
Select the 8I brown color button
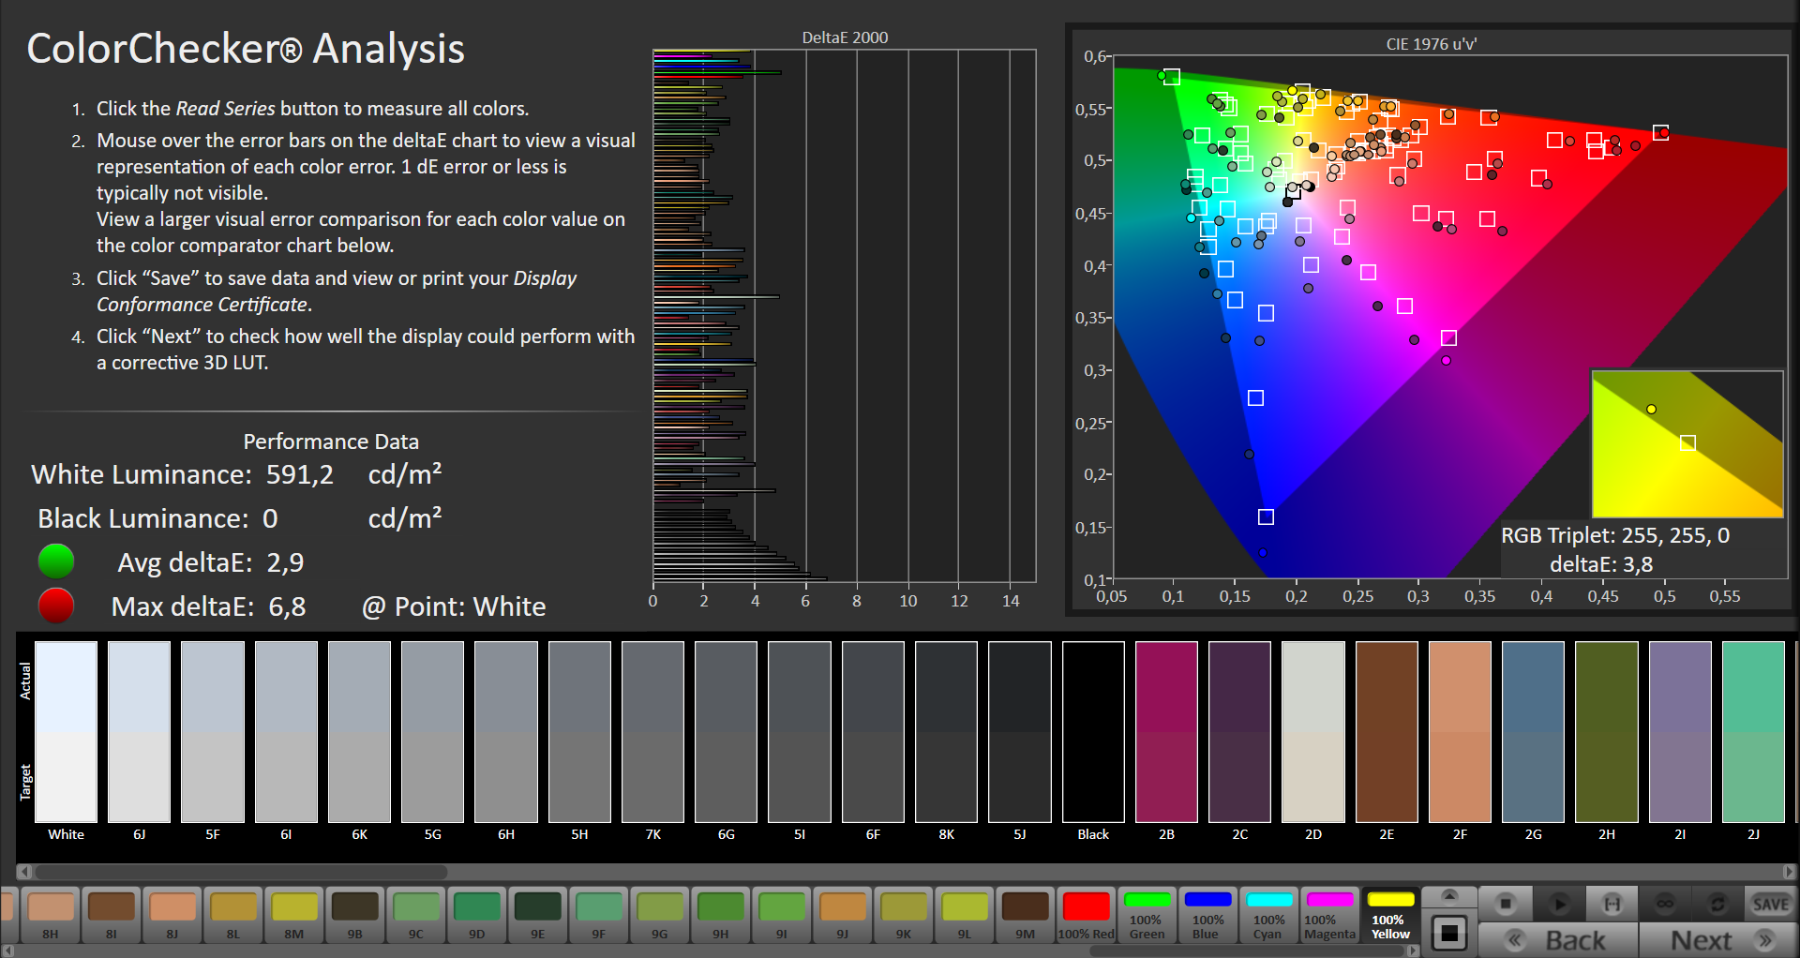point(111,915)
